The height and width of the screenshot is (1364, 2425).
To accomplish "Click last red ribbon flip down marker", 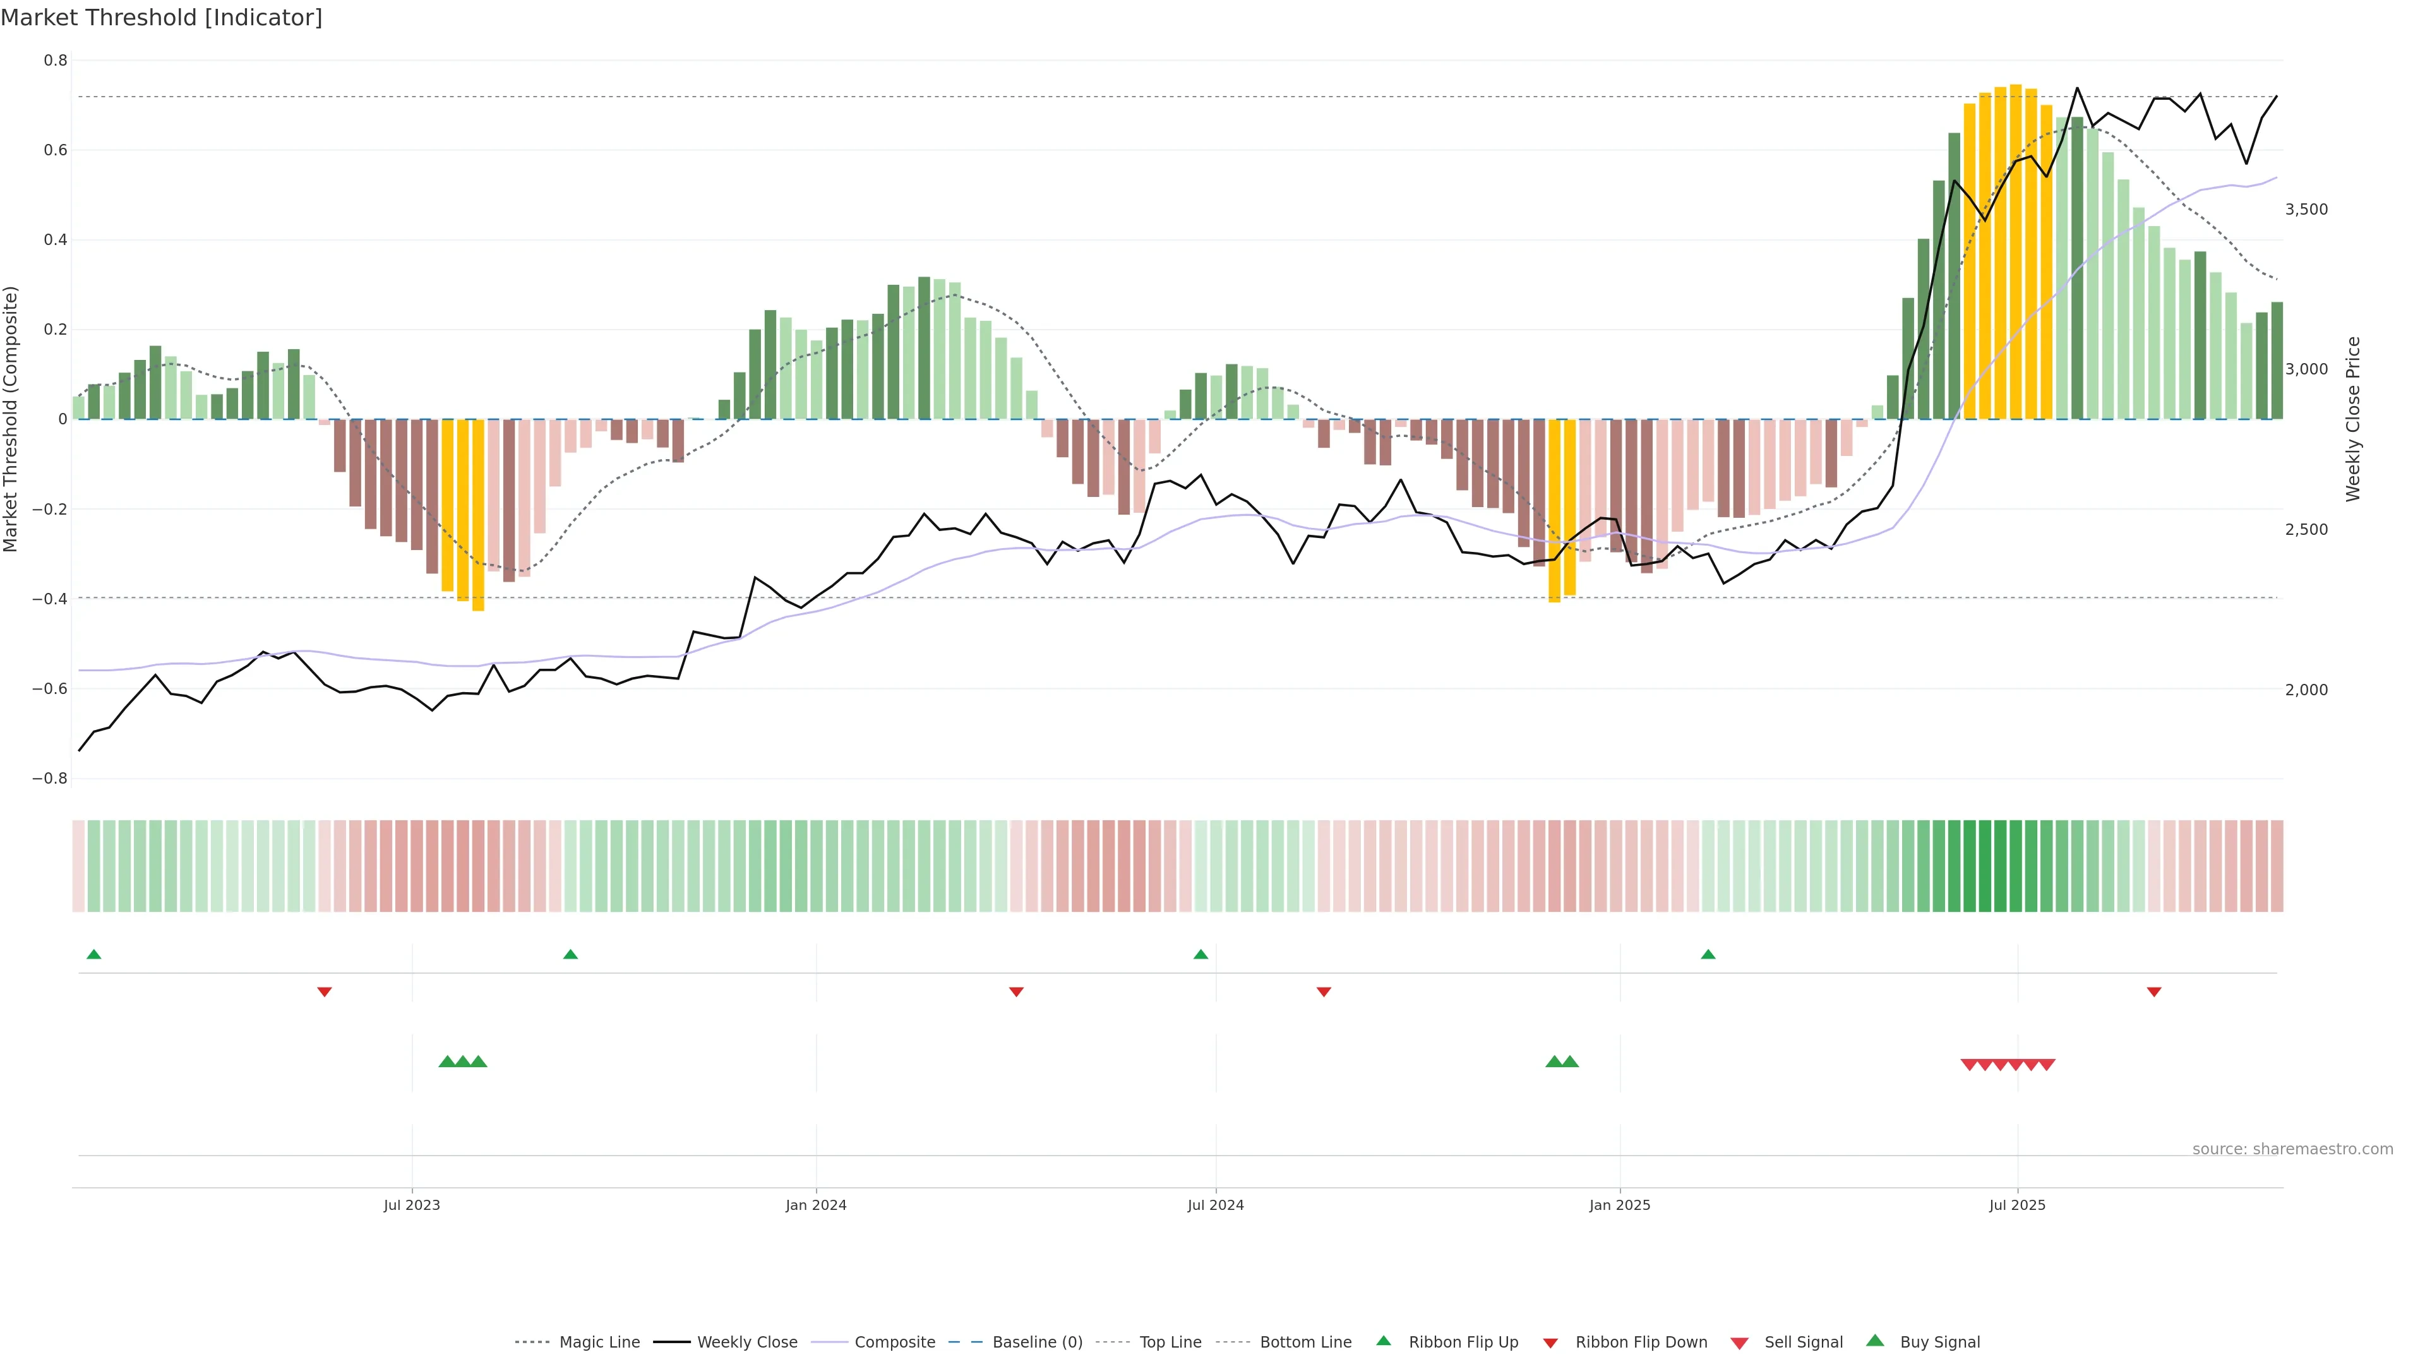I will click(2154, 991).
